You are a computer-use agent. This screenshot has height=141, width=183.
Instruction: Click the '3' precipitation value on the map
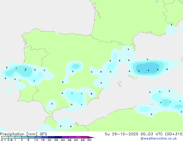[139, 71]
